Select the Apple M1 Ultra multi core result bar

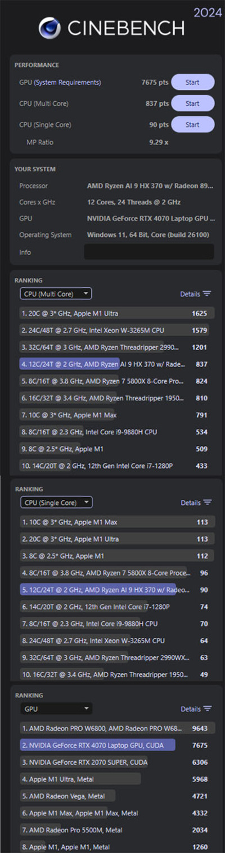[x=117, y=313]
